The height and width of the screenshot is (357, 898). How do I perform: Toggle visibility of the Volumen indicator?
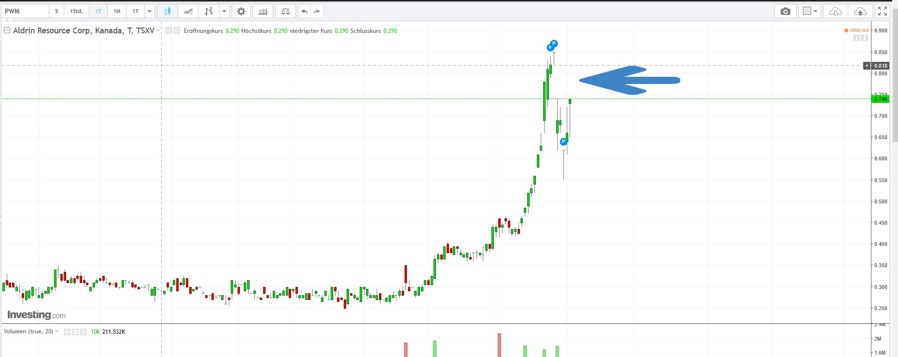tap(67, 332)
